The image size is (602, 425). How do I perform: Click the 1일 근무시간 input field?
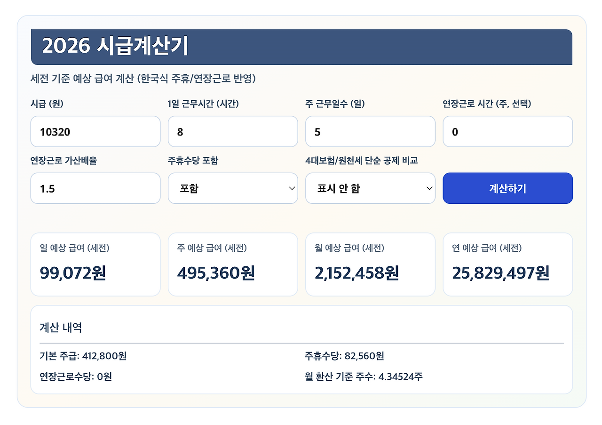coord(233,131)
